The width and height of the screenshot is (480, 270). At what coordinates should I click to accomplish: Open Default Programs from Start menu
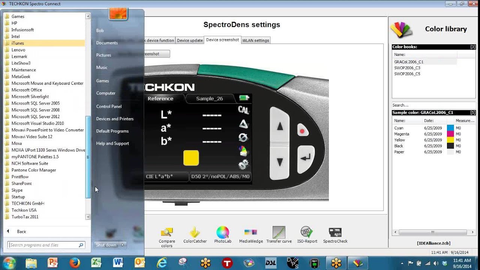[x=112, y=131]
